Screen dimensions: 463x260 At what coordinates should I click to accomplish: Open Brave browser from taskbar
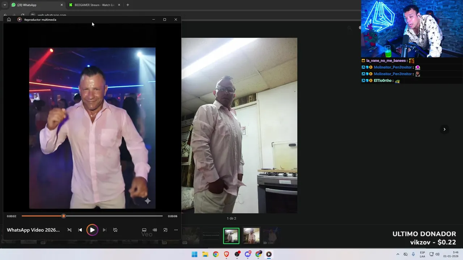click(x=226, y=254)
